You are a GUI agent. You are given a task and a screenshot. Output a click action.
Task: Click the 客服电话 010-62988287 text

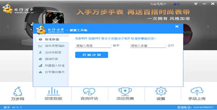tap(195, 107)
